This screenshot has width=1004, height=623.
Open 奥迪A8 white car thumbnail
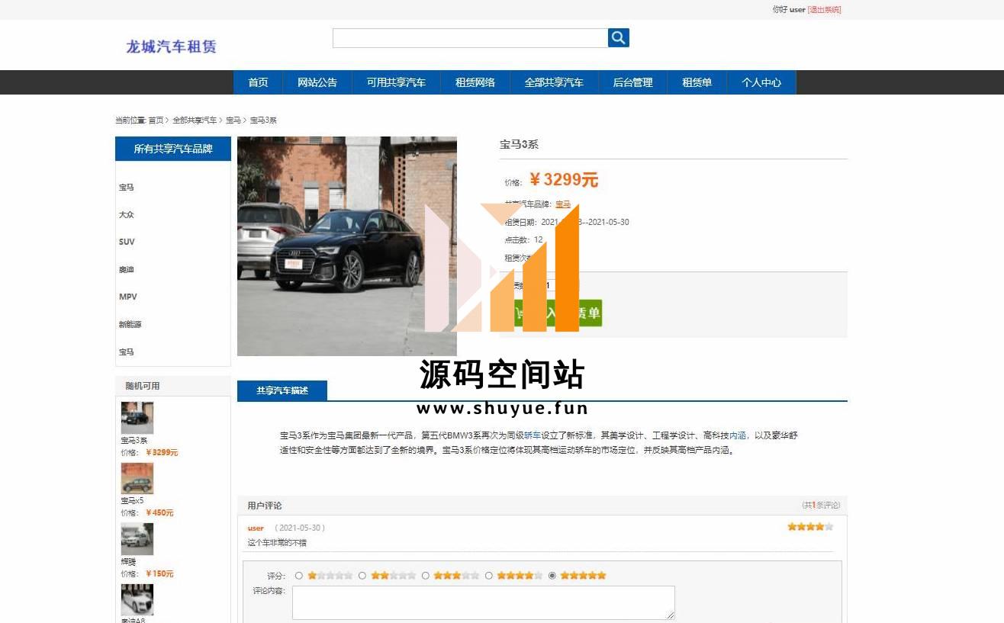137,600
